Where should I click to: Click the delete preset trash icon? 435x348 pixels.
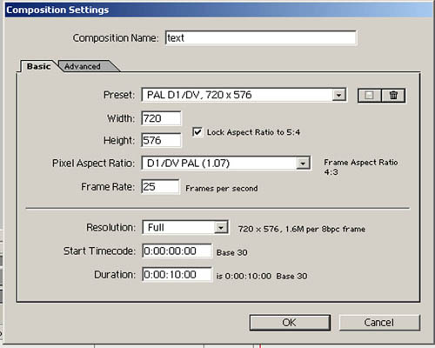393,96
